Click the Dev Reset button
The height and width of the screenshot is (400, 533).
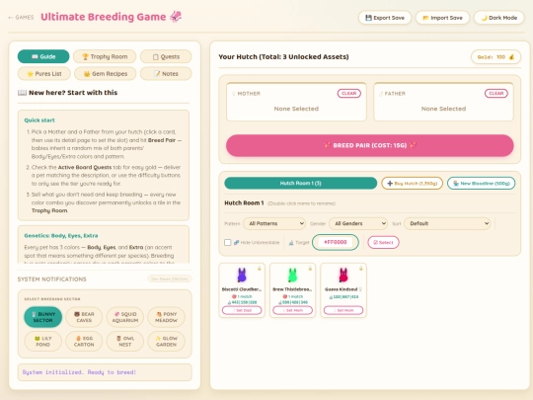click(x=170, y=279)
